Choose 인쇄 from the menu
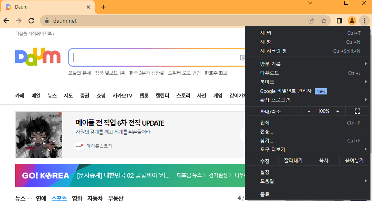The image size is (372, 201). click(307, 123)
